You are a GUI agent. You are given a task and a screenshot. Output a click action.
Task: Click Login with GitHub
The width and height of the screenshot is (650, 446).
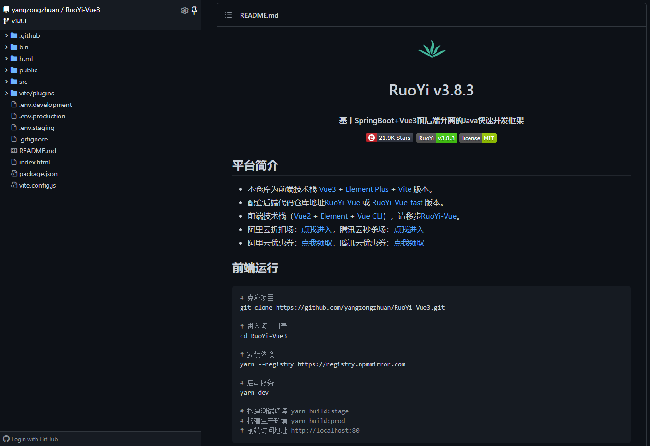tap(35, 439)
